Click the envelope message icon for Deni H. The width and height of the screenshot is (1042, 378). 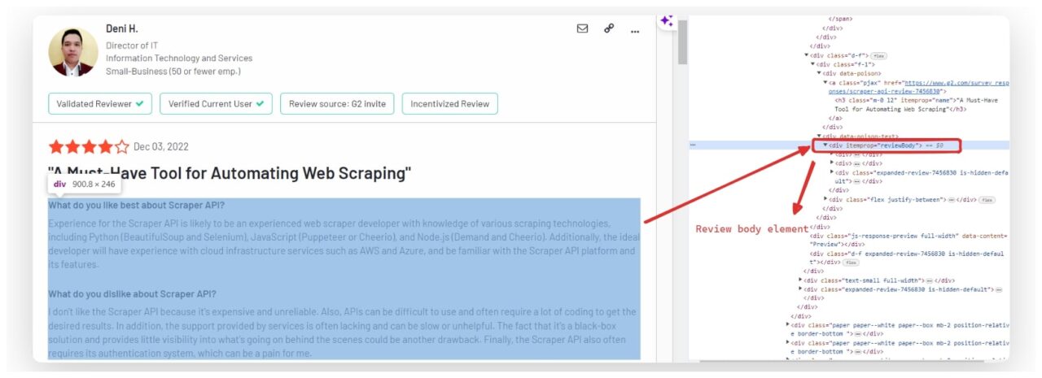coord(582,28)
